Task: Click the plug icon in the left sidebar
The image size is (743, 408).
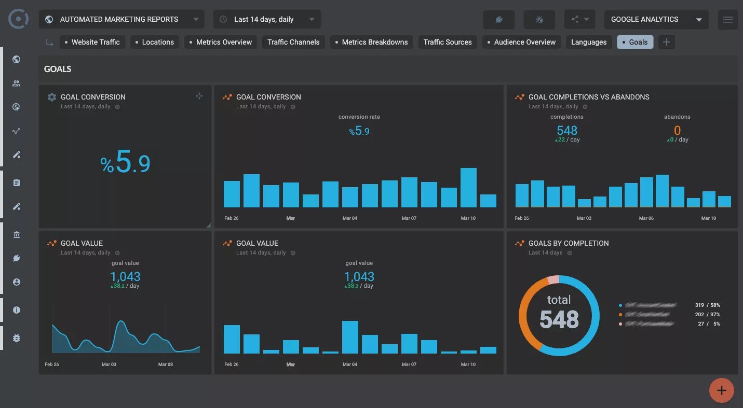Action: [17, 258]
